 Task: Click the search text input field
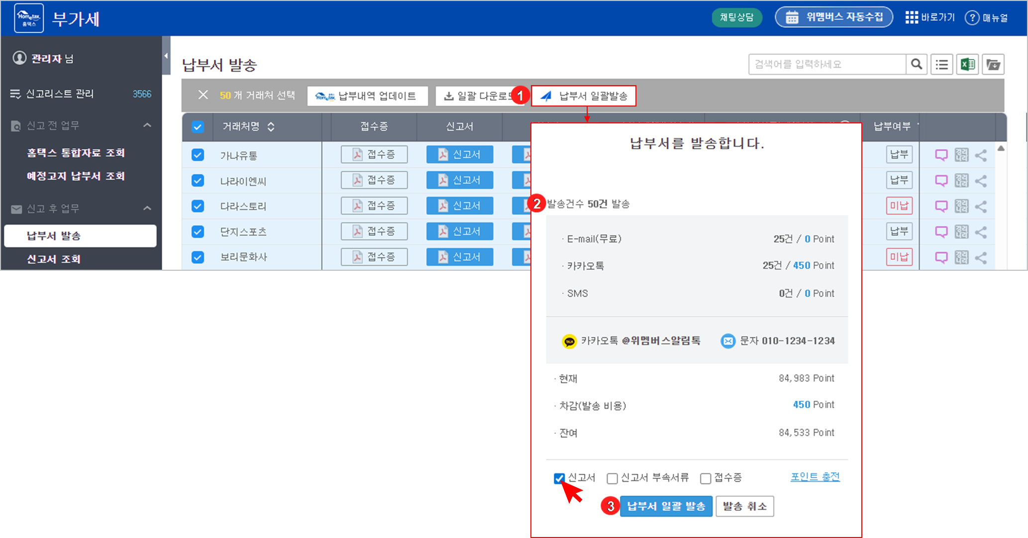pyautogui.click(x=826, y=64)
